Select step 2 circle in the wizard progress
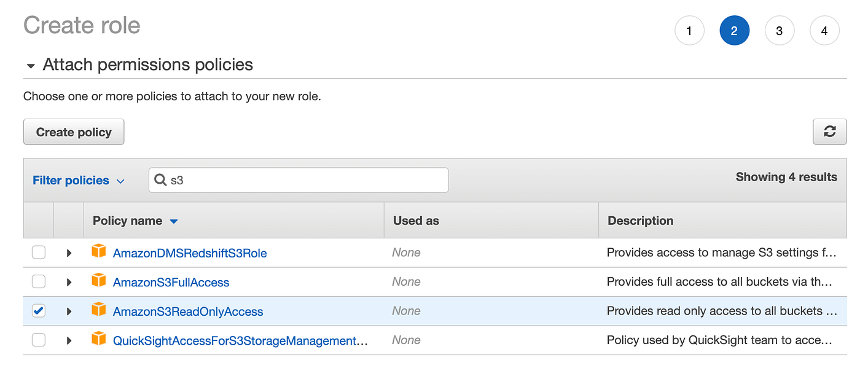Image resolution: width=860 pixels, height=368 pixels. click(x=735, y=30)
